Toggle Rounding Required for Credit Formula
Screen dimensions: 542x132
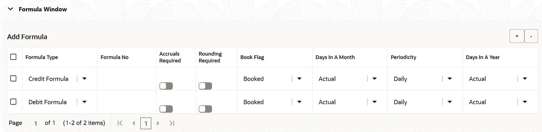[205, 86]
